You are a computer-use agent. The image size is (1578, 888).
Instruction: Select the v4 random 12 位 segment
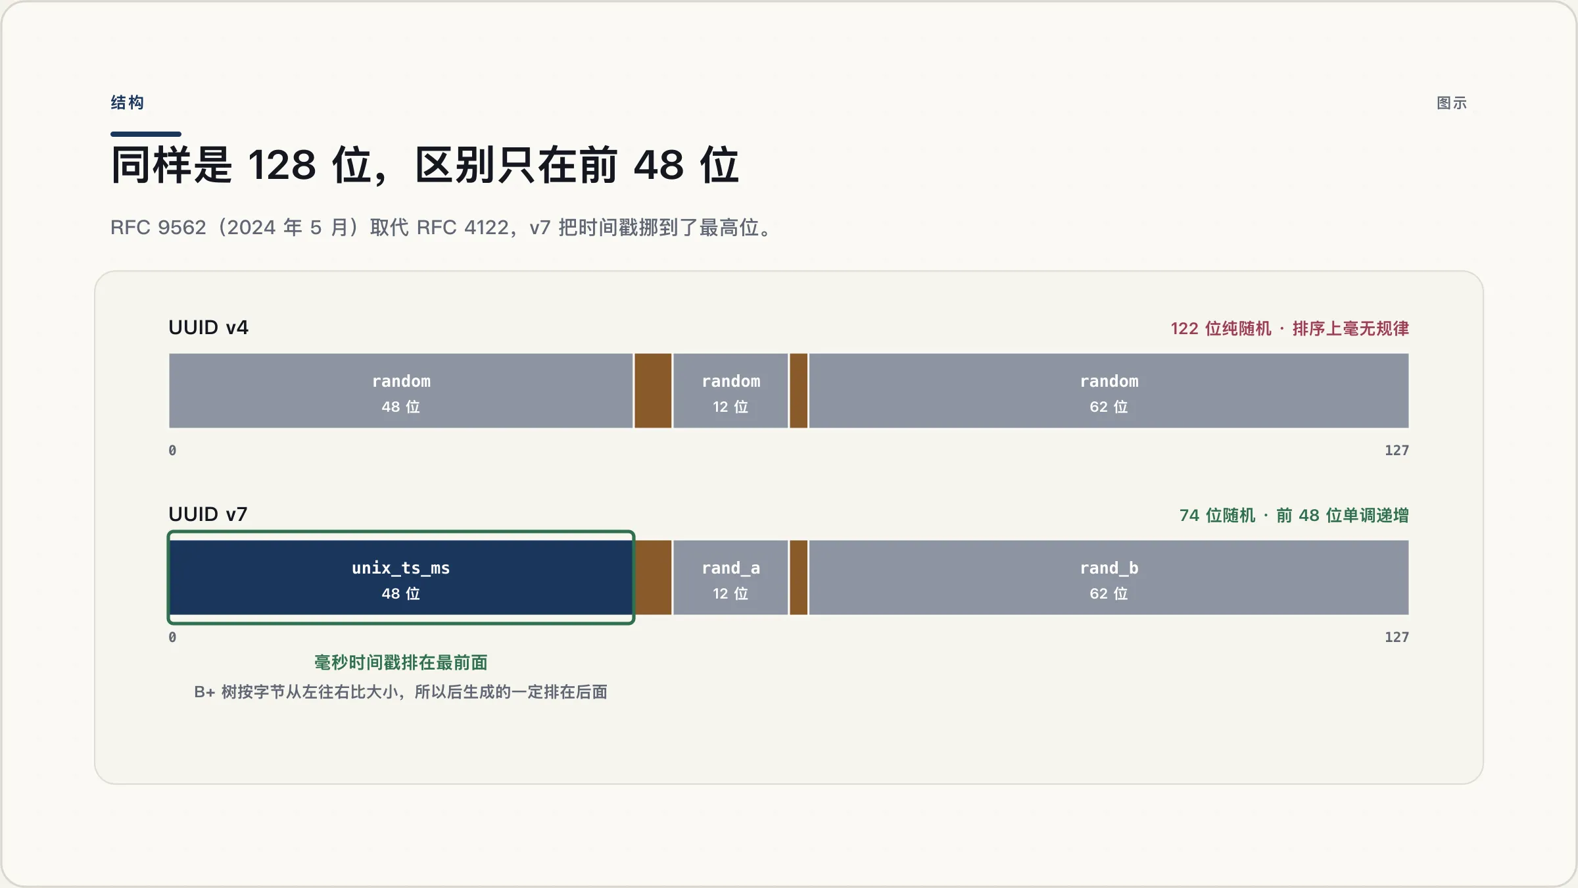(x=730, y=391)
